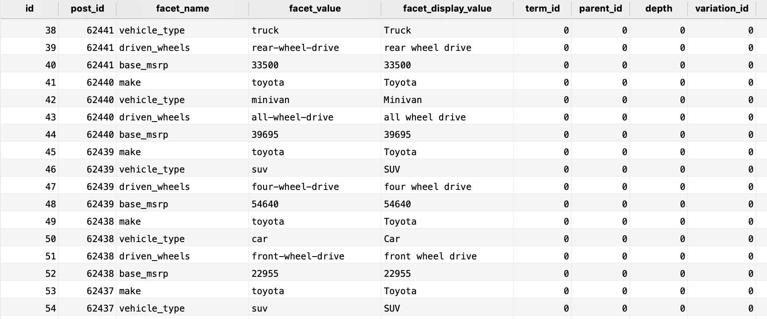This screenshot has width=767, height=319.
Task: Click the depth column header
Action: [659, 9]
